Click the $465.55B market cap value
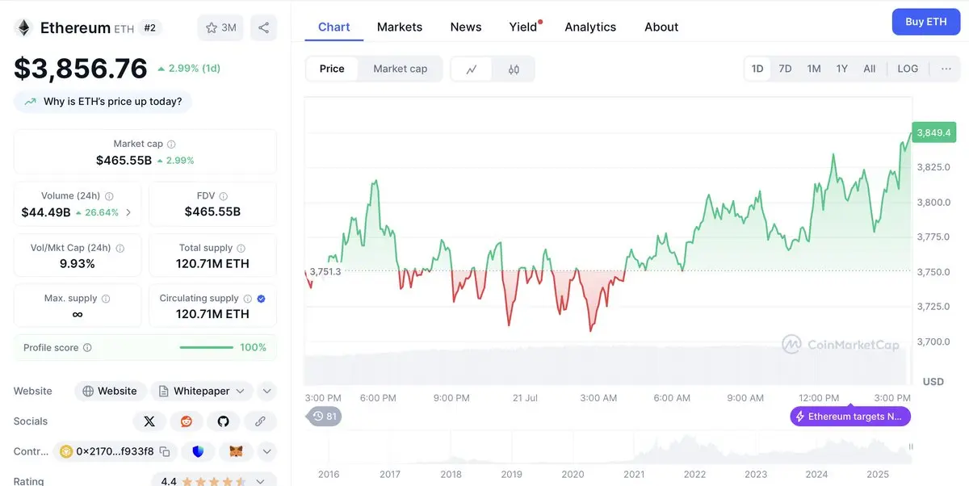Image resolution: width=969 pixels, height=486 pixels. tap(124, 160)
